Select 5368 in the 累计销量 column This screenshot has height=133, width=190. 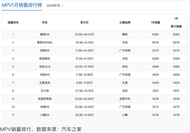pos(176,59)
